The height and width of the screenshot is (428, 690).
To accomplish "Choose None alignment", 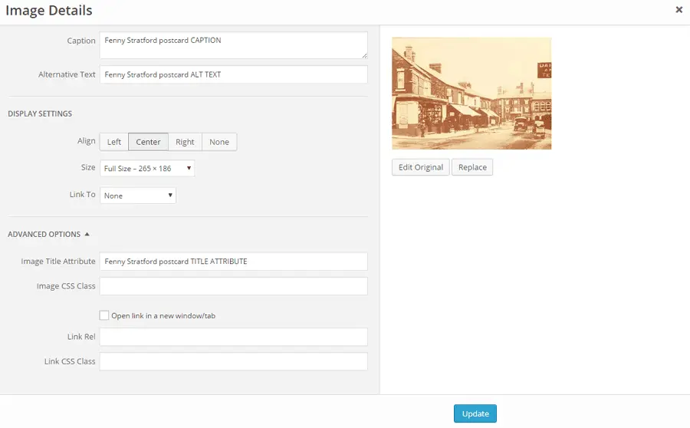I will pos(219,142).
